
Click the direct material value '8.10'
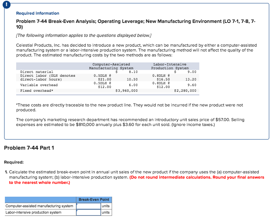133,72
